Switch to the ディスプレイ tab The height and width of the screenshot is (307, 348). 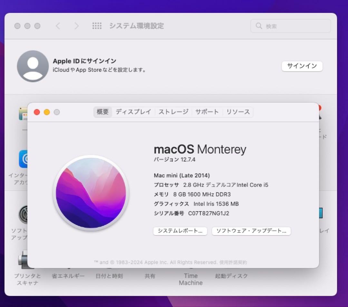point(133,112)
